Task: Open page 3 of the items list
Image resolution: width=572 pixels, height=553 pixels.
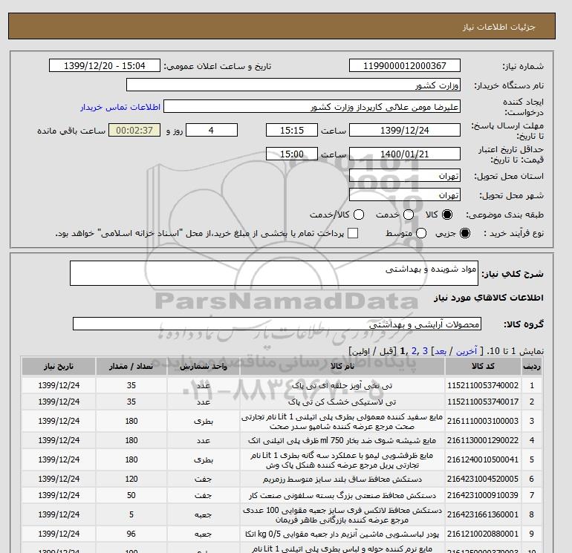Action: [x=425, y=351]
